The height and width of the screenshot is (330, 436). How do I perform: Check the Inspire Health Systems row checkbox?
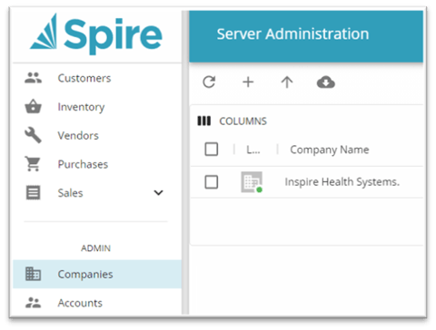click(212, 182)
